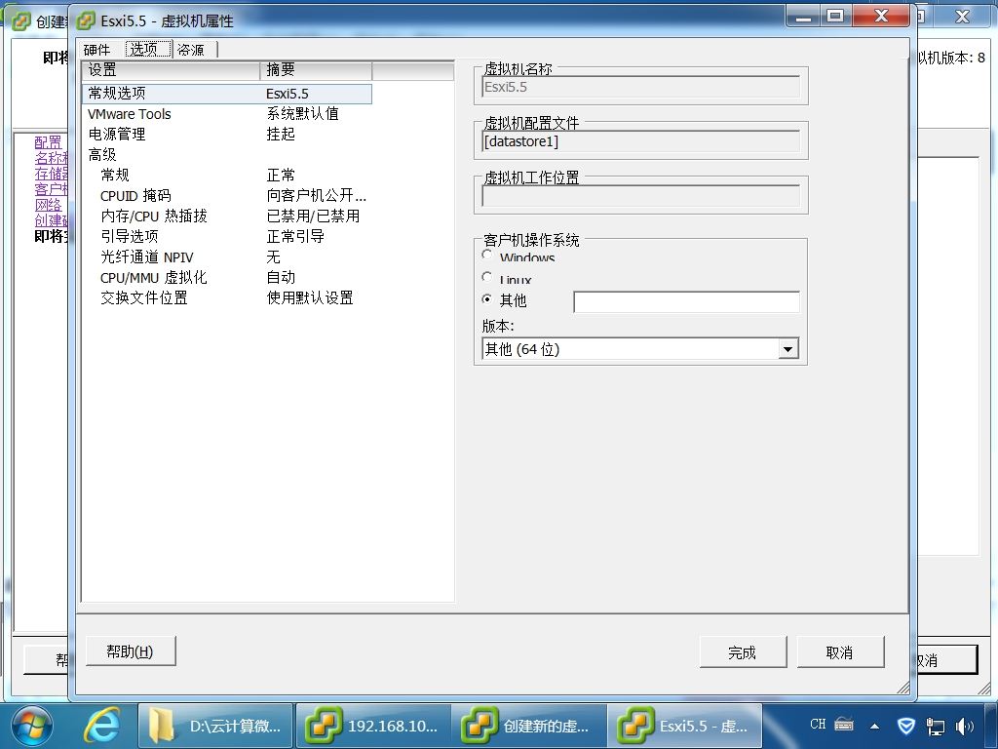Select the 常规 advanced setting row
The image size is (998, 749).
pos(227,176)
